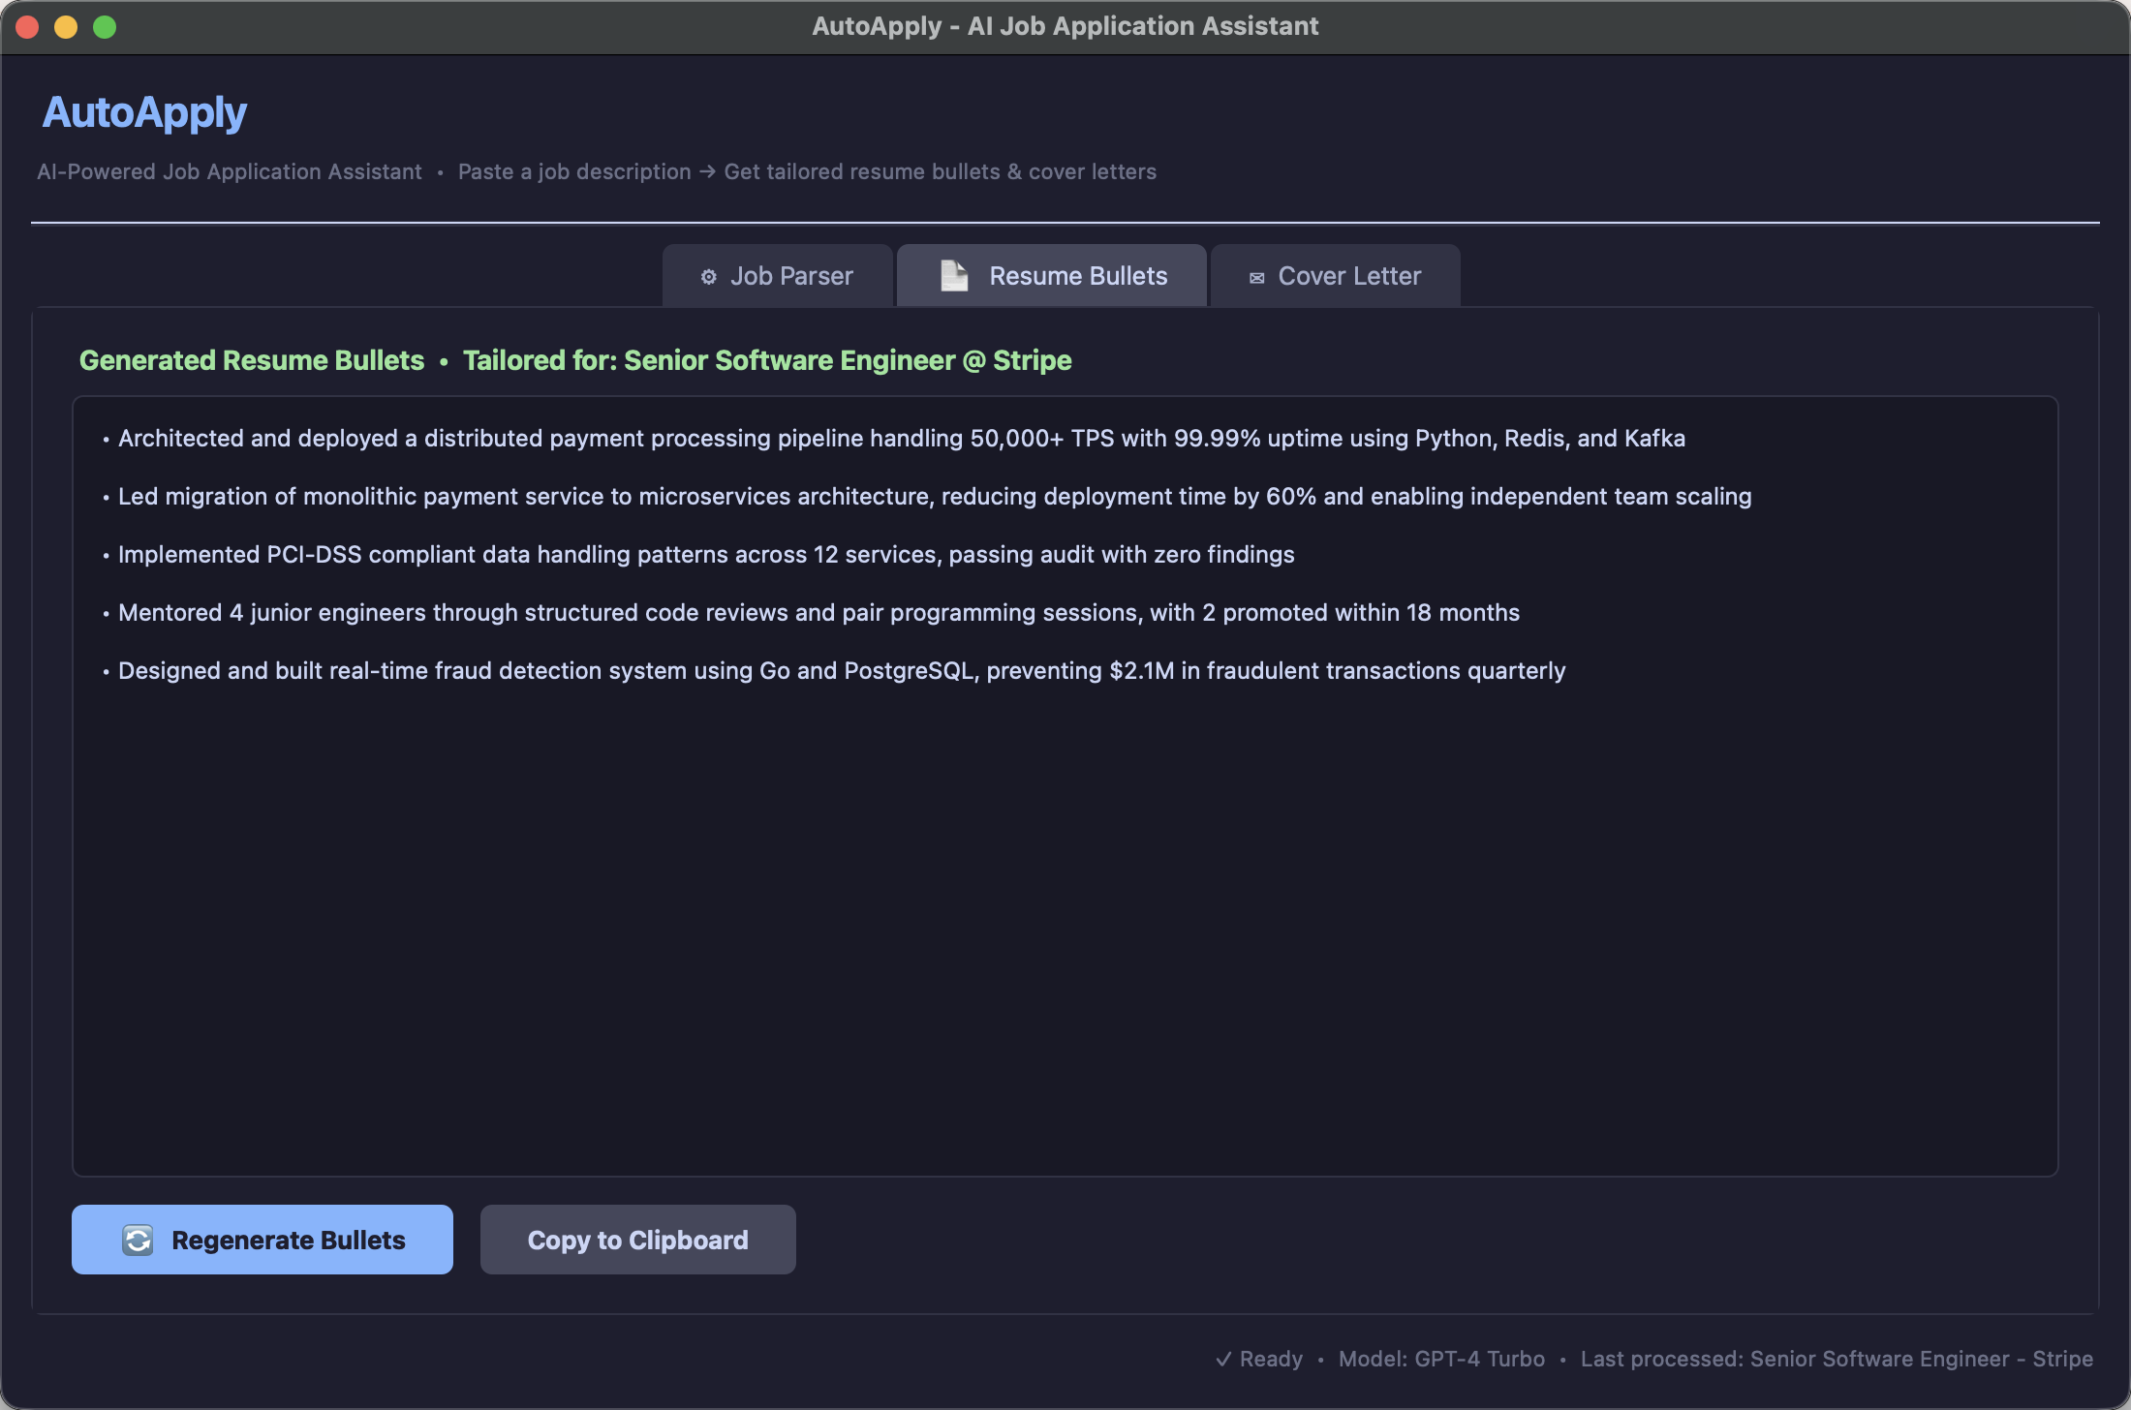Select the gear icon on the Job Parser tab
The height and width of the screenshot is (1410, 2131).
(x=708, y=276)
